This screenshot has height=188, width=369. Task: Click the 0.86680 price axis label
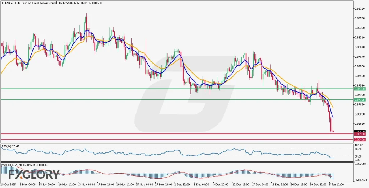[x=360, y=124]
